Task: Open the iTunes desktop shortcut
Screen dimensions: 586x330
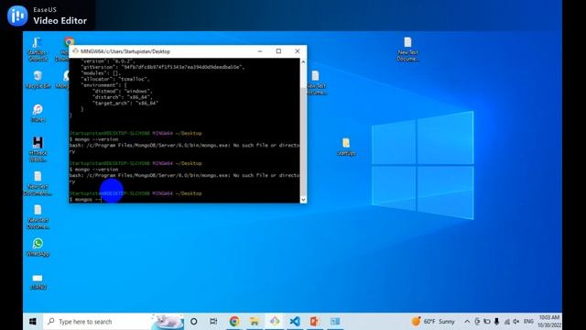Action: (x=38, y=113)
